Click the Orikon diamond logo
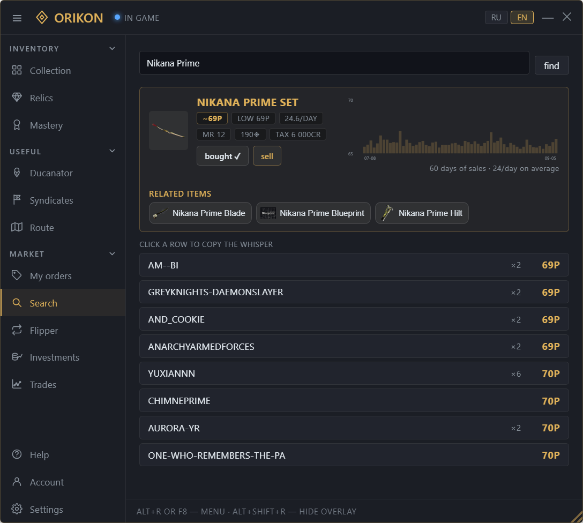This screenshot has height=523, width=583. coord(42,18)
